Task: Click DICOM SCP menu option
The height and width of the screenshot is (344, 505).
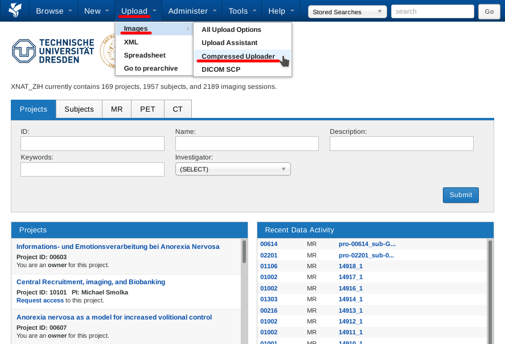Action: click(221, 69)
